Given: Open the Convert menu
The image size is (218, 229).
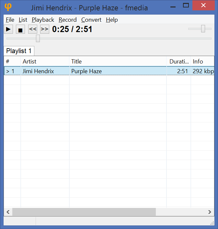Looking at the screenshot, I should pos(91,20).
